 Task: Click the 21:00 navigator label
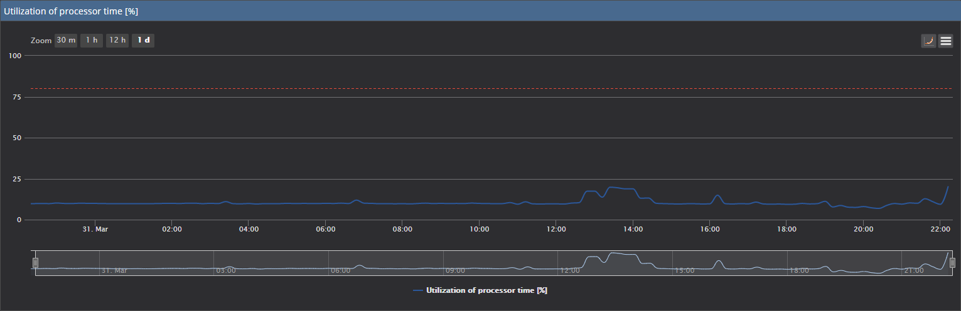coord(914,271)
